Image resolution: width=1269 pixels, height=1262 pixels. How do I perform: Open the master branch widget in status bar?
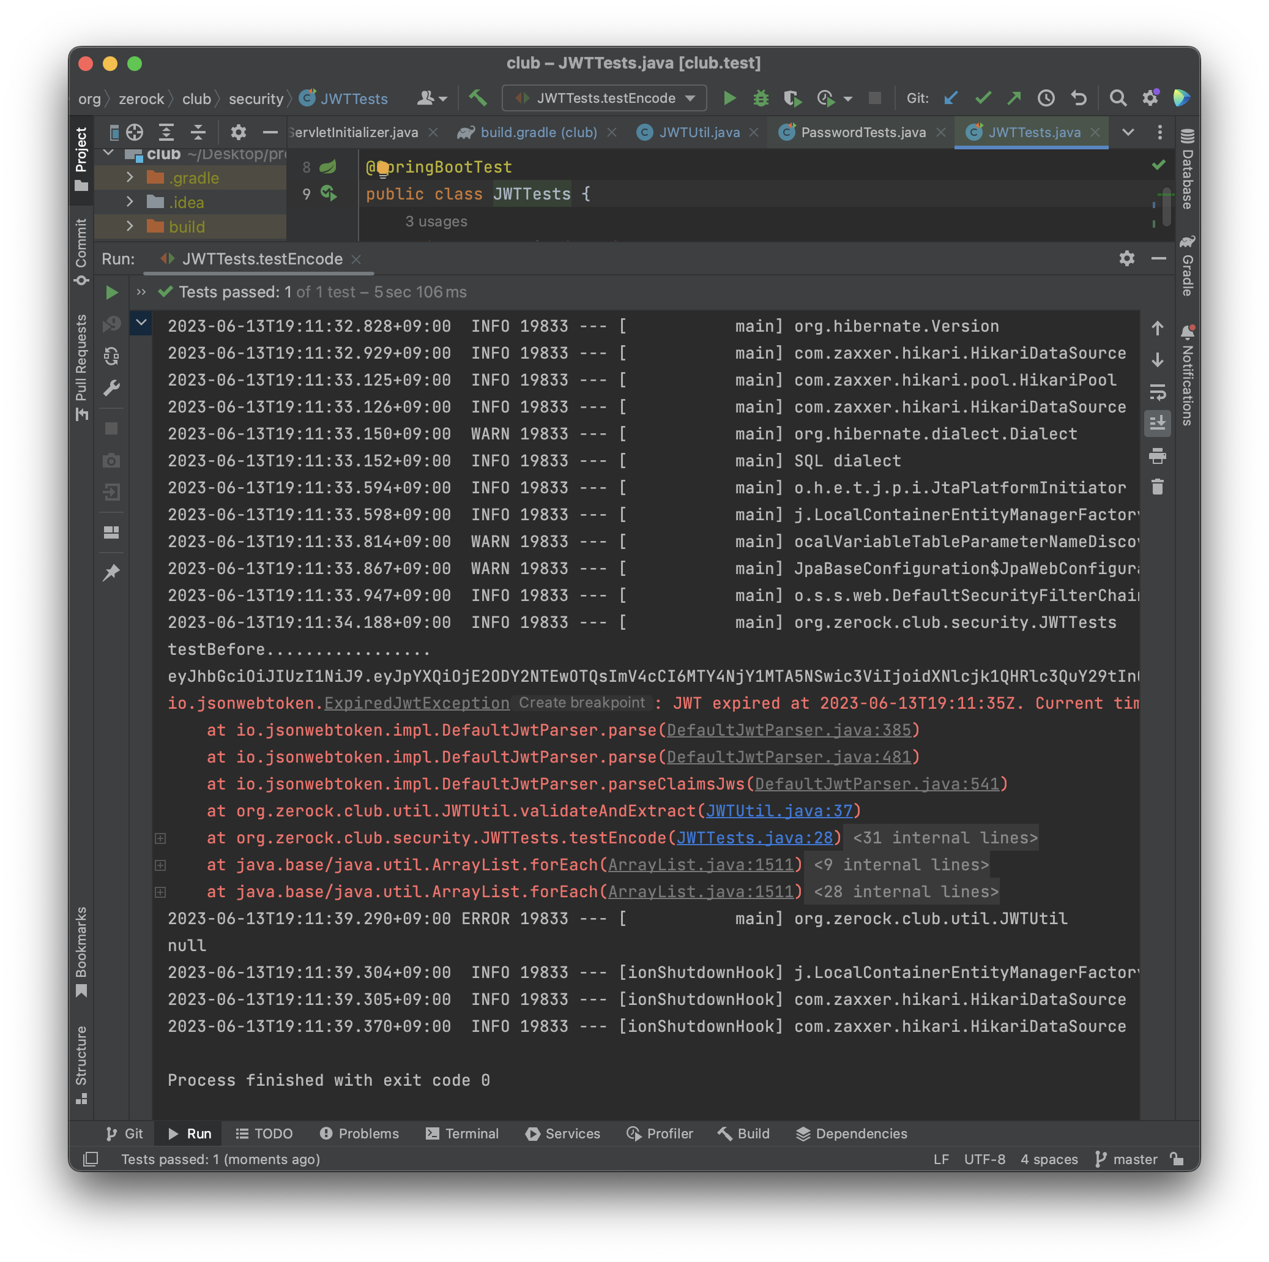click(1126, 1159)
